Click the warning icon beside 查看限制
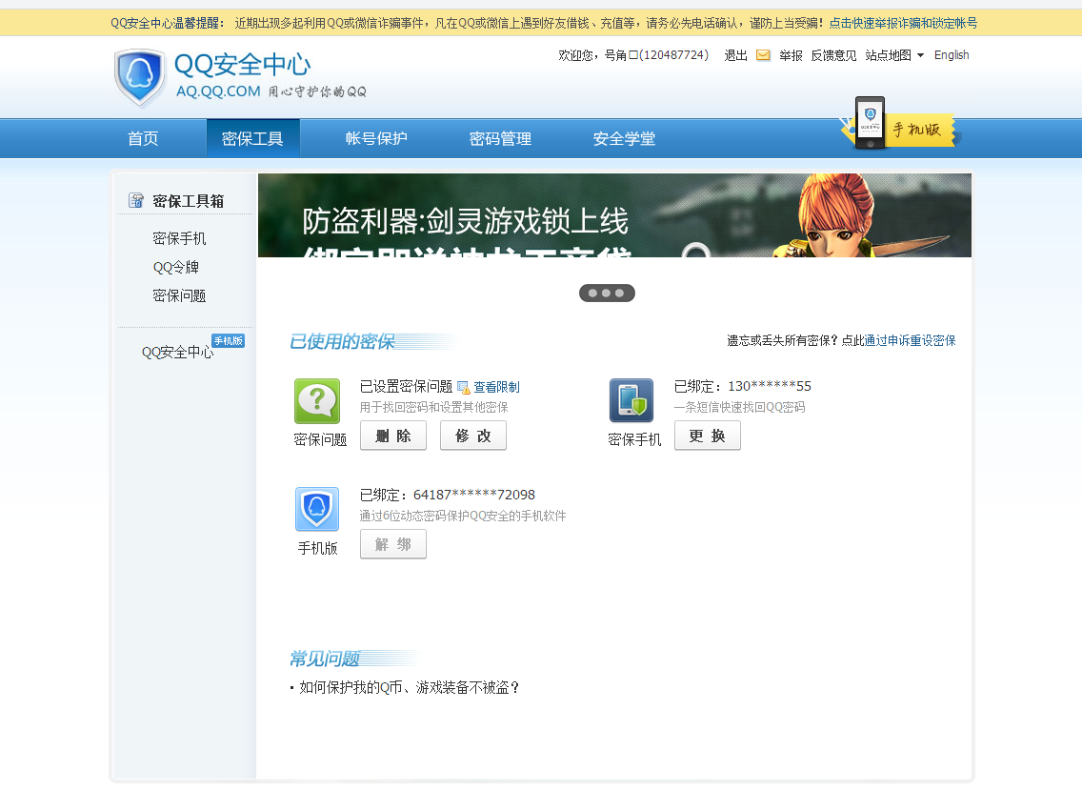The width and height of the screenshot is (1082, 791). [464, 388]
